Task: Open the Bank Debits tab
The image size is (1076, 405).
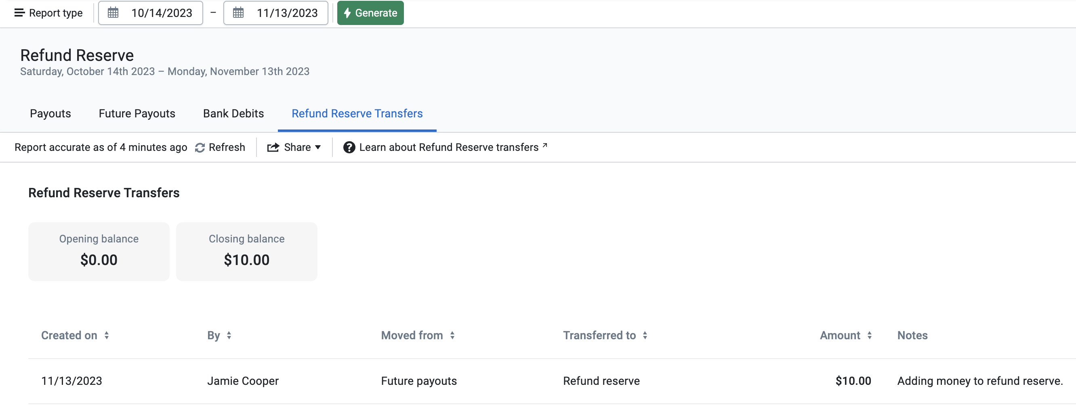Action: tap(233, 113)
